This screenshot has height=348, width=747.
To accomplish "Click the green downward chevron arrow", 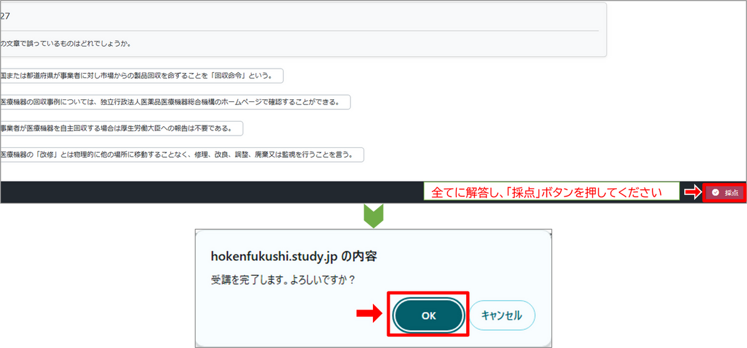I will (x=372, y=214).
